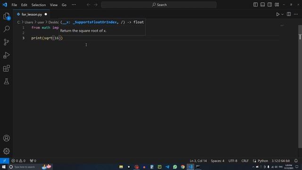Click the ports forwarded status indicator
This screenshot has height=170, width=302.
(33, 161)
